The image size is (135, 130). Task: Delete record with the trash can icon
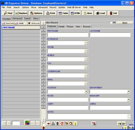tap(57, 124)
